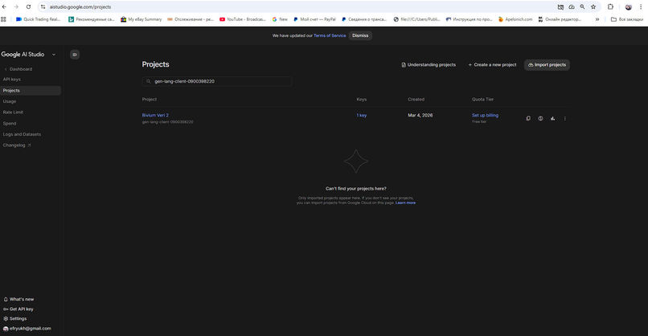Screen dimensions: 648x336
Task: Open the all bookmarks folder
Action: [x=627, y=19]
